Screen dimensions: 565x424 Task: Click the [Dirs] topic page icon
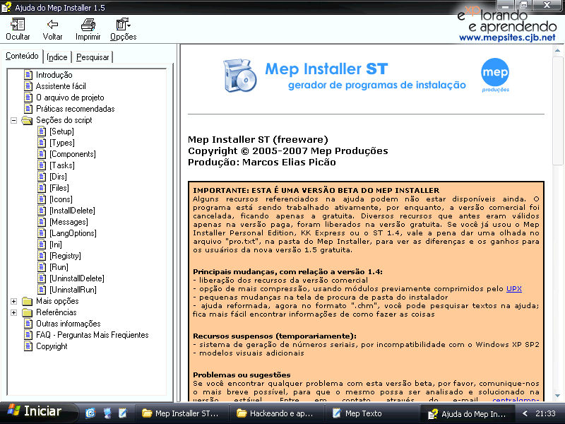[42, 176]
